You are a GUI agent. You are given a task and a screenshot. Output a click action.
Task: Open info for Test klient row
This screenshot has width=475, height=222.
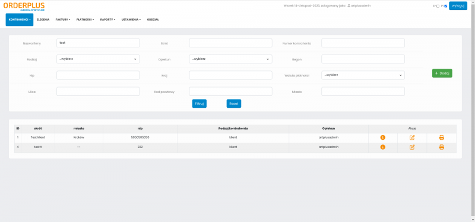pyautogui.click(x=382, y=137)
